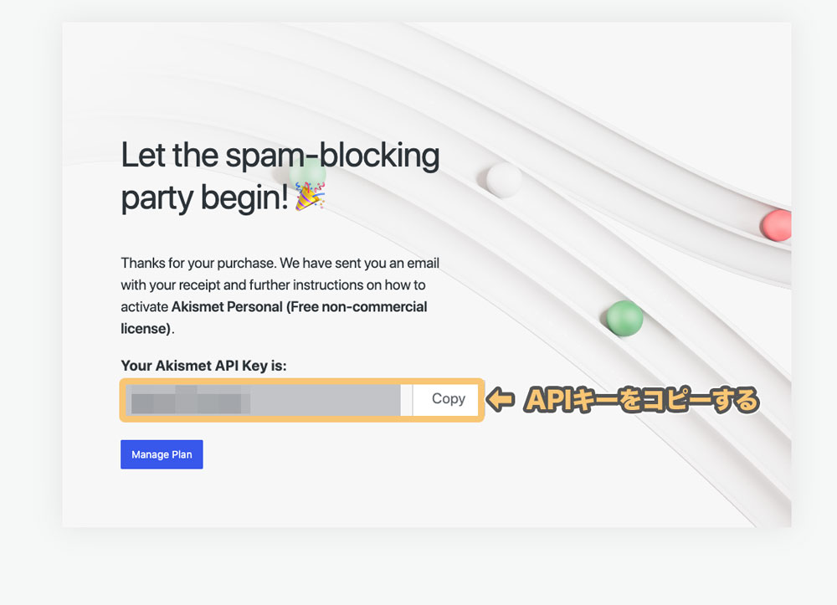This screenshot has height=605, width=837.
Task: Click the red ball on the track
Action: pyautogui.click(x=777, y=224)
